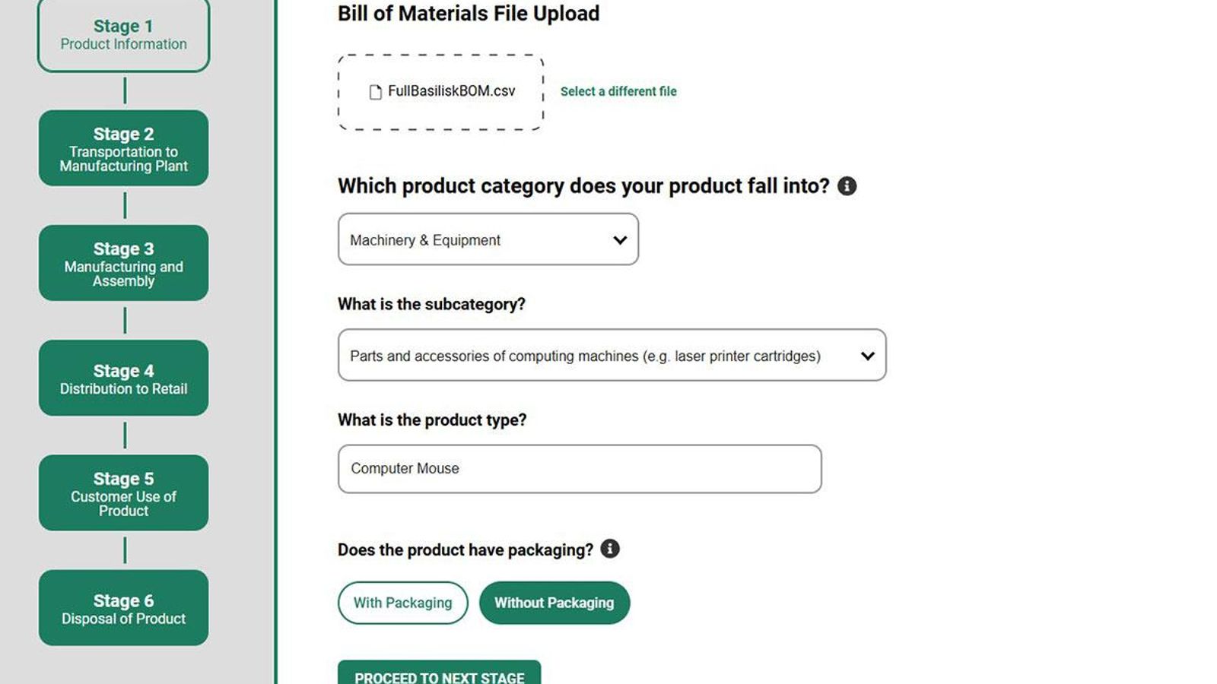Jump to Stage 6 Disposal of Product
The height and width of the screenshot is (684, 1217).
123,608
